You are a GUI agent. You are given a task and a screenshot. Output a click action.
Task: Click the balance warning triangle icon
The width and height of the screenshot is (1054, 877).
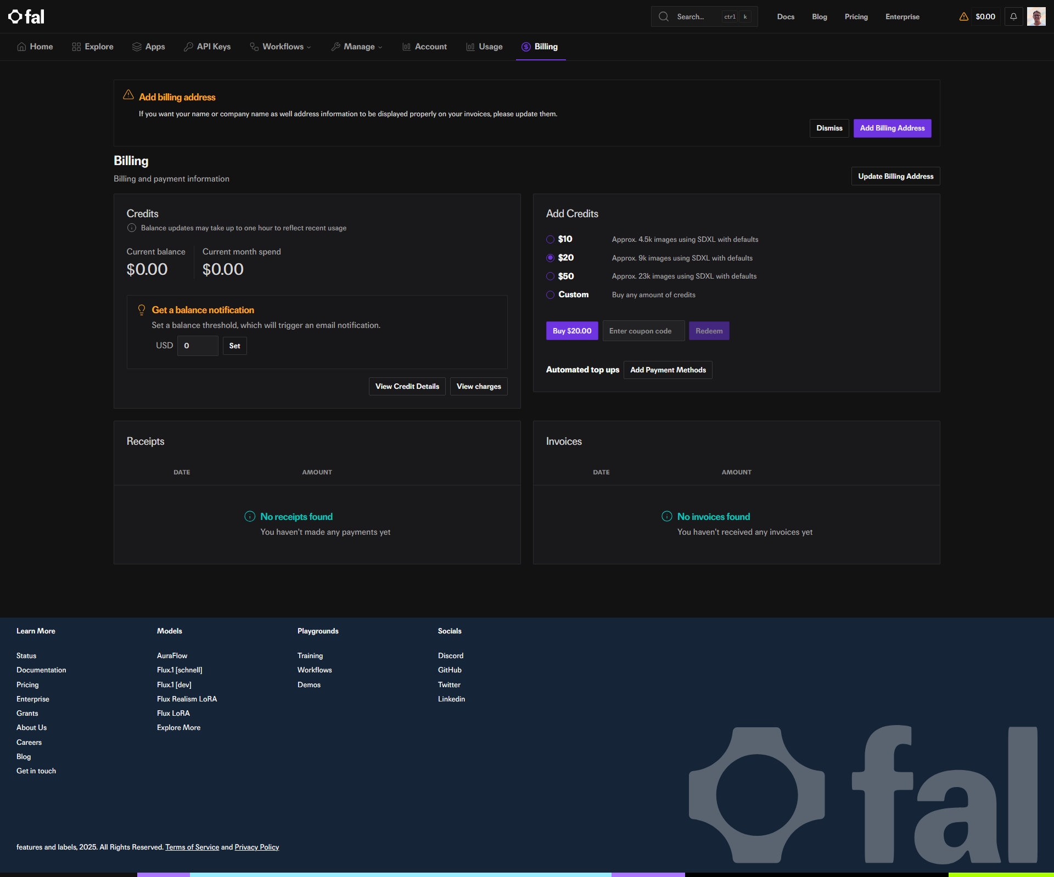point(963,16)
